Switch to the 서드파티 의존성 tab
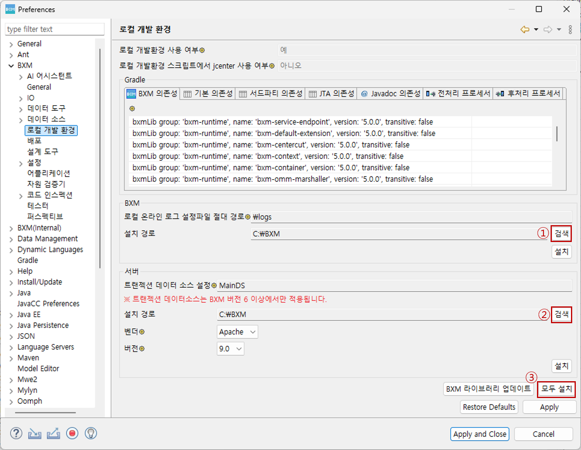Screen dimensions: 581x450 click(270, 94)
